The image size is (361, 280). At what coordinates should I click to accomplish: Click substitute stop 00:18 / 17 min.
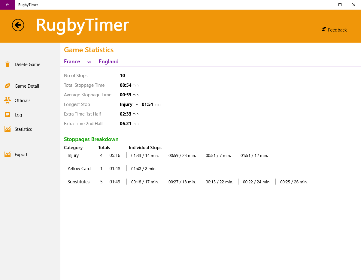pos(145,182)
